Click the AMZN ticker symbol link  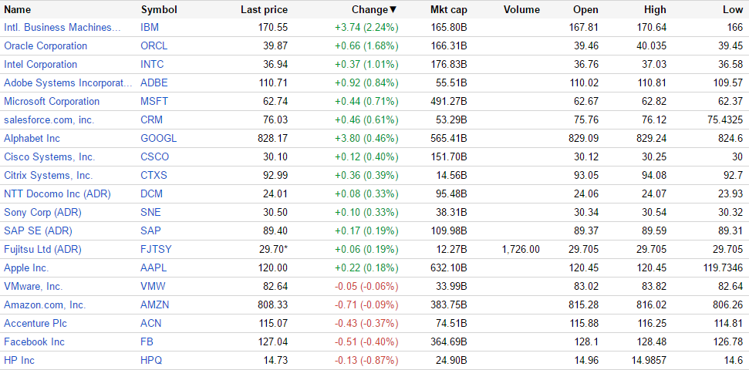coord(154,305)
